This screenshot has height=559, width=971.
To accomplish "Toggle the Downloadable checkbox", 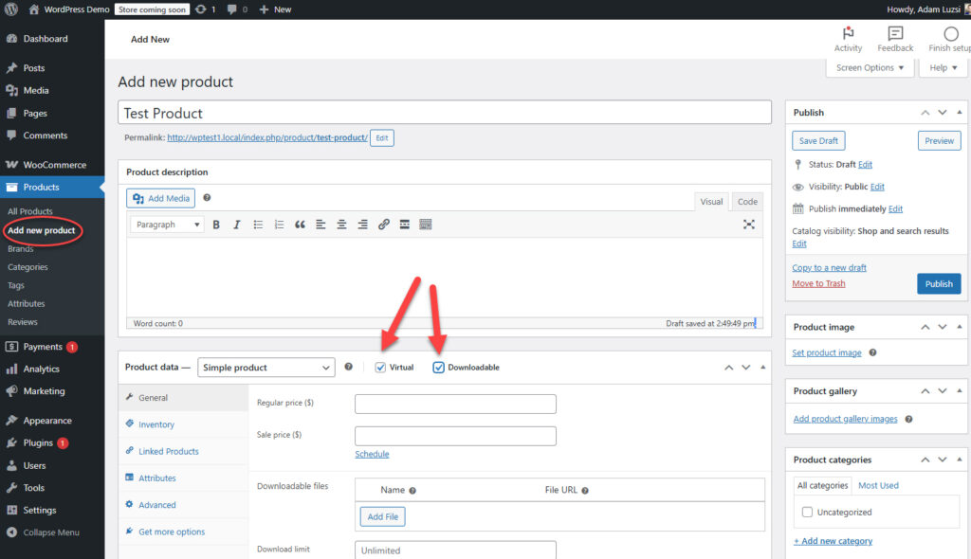I will point(438,367).
